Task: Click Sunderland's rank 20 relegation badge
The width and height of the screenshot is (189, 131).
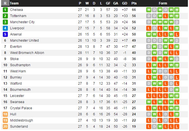Action: 5,126
